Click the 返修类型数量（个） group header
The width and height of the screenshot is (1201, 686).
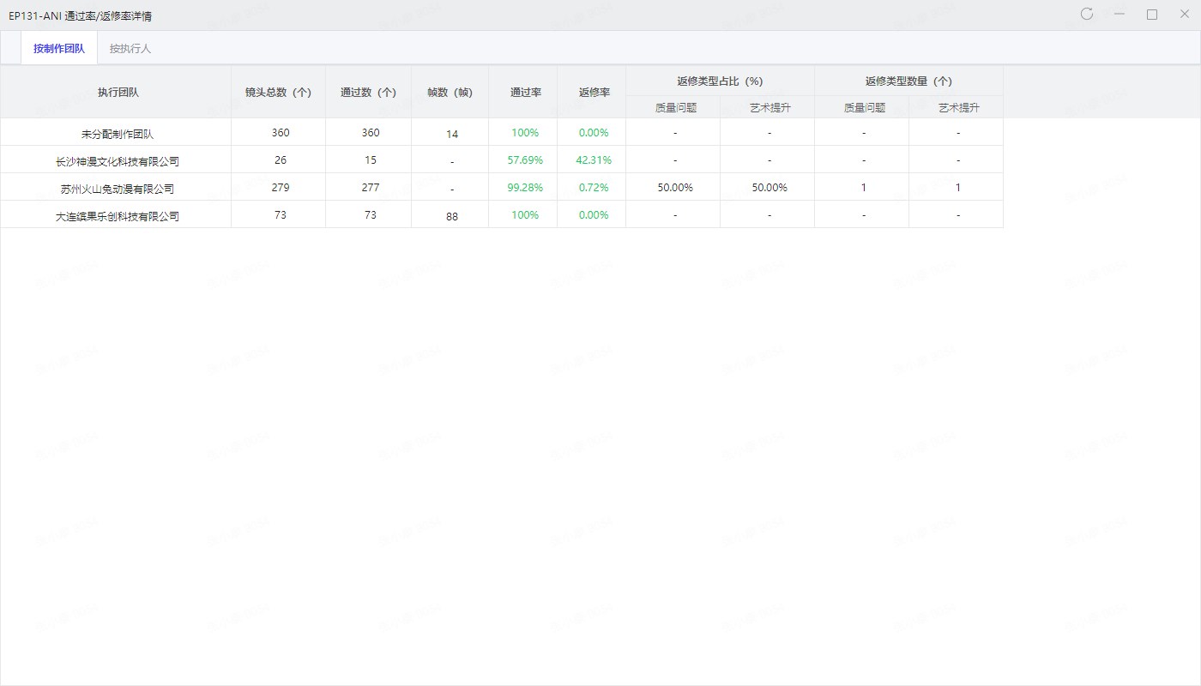(x=908, y=81)
